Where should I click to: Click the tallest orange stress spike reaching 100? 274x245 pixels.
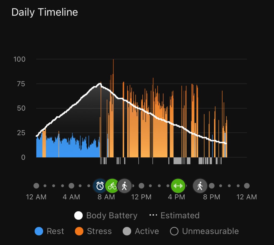[x=113, y=61]
